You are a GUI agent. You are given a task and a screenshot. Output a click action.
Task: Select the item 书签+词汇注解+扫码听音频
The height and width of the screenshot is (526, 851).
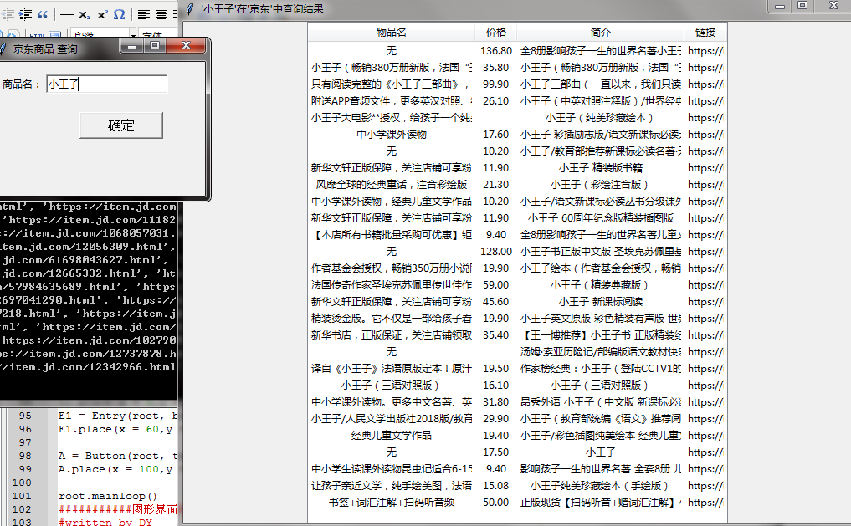tap(392, 502)
